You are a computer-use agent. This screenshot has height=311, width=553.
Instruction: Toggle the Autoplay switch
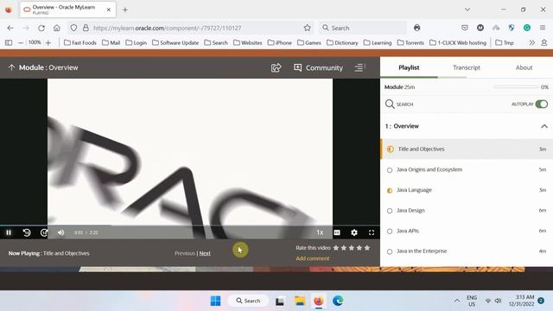pos(542,104)
